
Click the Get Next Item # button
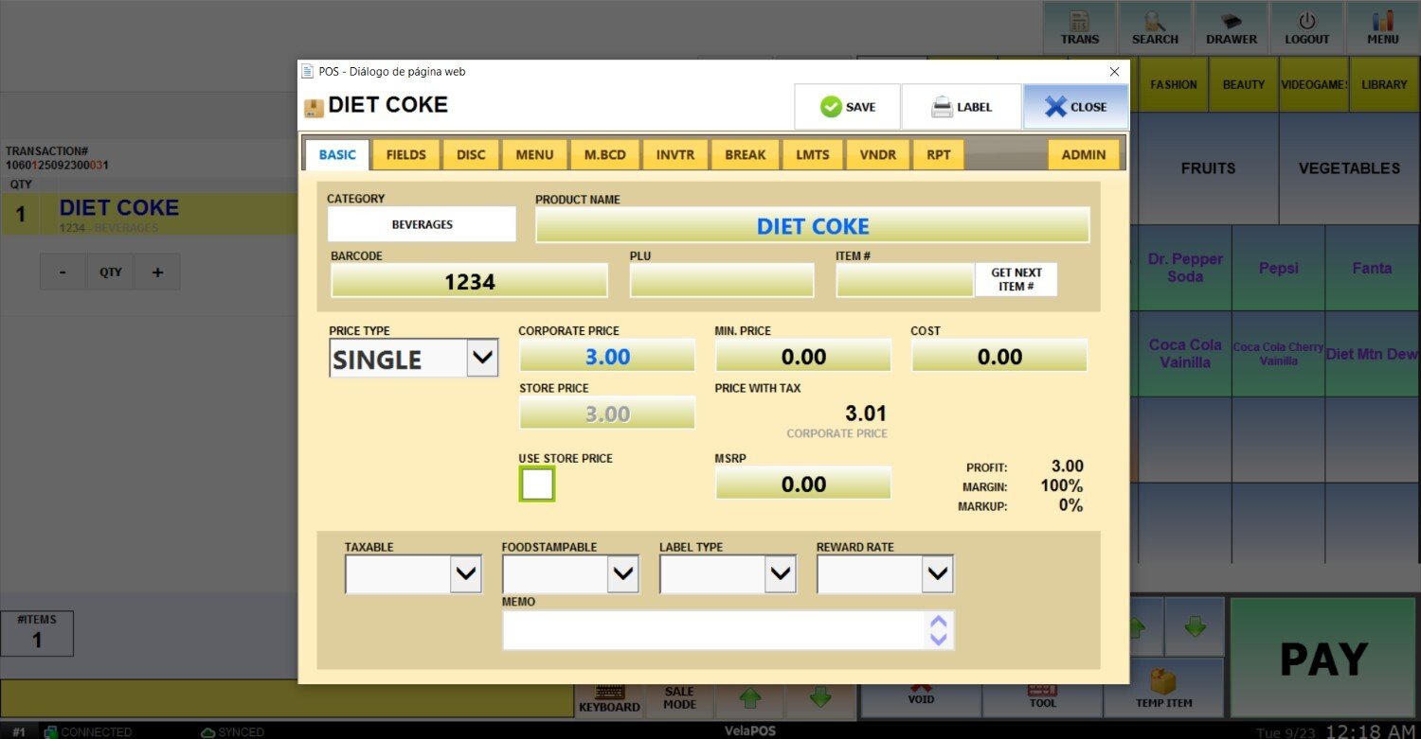1016,279
